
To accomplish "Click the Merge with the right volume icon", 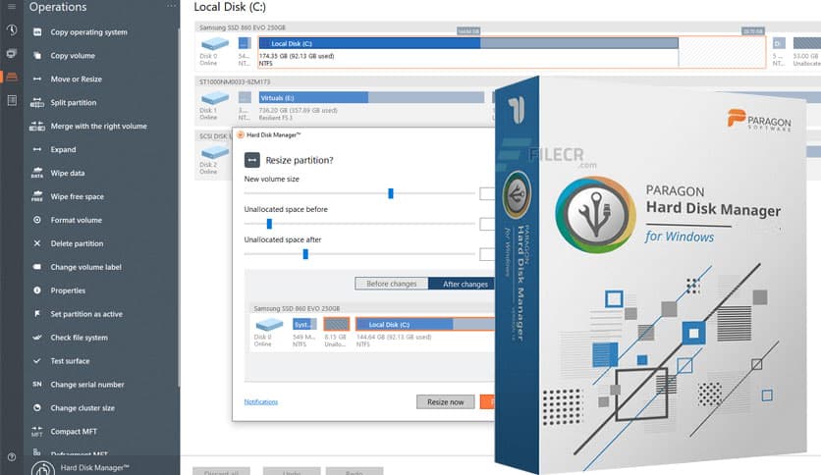I will click(x=37, y=126).
